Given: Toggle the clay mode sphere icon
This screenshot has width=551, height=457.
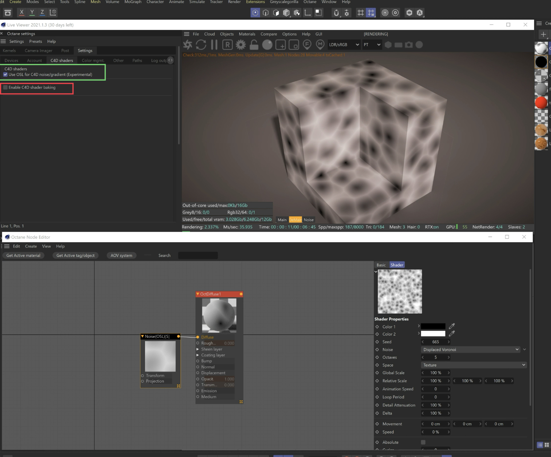Looking at the screenshot, I should (x=267, y=45).
